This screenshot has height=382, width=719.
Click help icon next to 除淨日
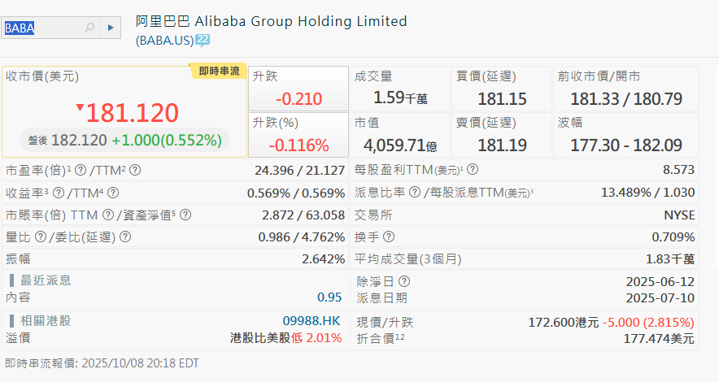[404, 281]
